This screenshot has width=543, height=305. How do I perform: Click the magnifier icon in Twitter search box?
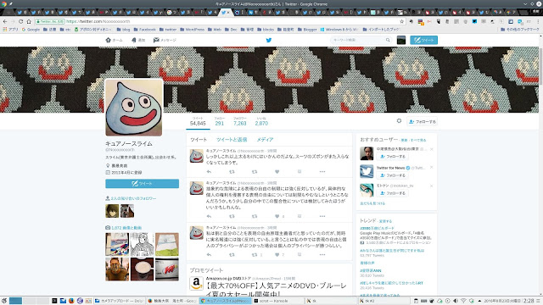(388, 40)
